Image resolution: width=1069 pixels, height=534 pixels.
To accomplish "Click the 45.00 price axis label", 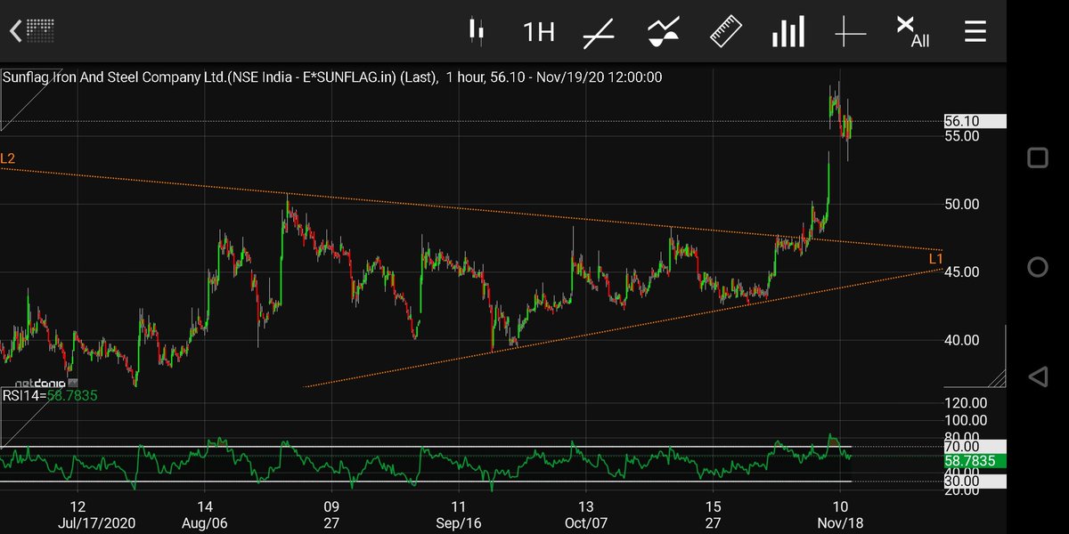I will [x=962, y=272].
